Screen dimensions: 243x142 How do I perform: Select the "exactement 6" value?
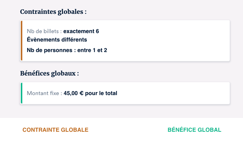click(81, 31)
